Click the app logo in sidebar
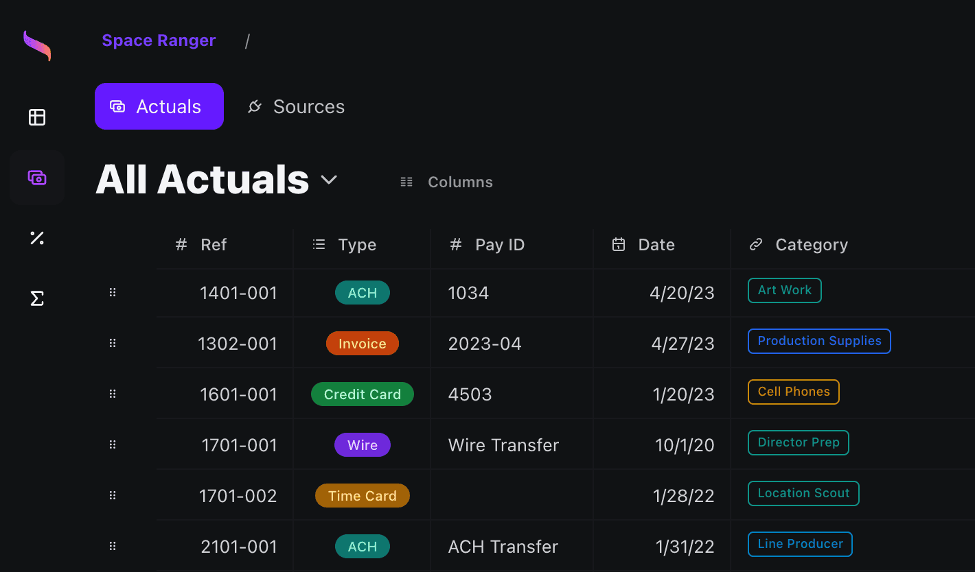Screen dimensions: 975x572 [37, 45]
